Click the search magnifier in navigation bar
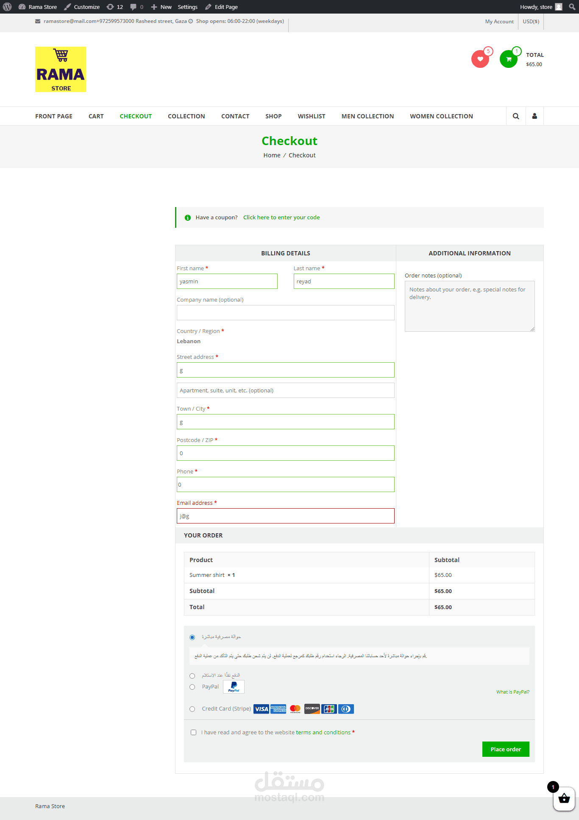This screenshot has height=820, width=579. pyautogui.click(x=516, y=116)
